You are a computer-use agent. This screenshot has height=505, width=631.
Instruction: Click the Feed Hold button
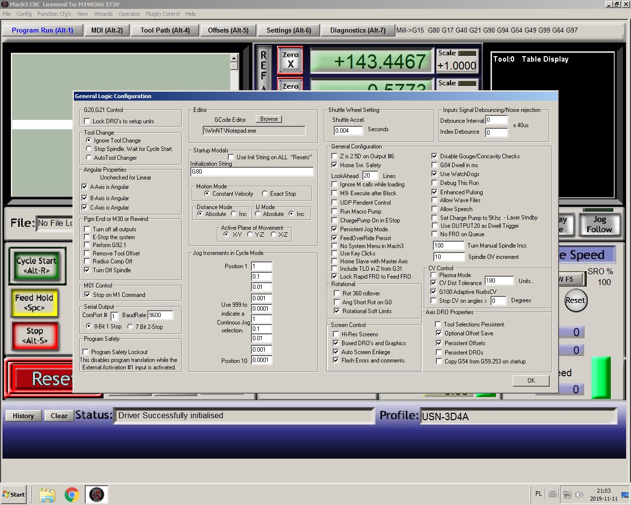pyautogui.click(x=34, y=302)
